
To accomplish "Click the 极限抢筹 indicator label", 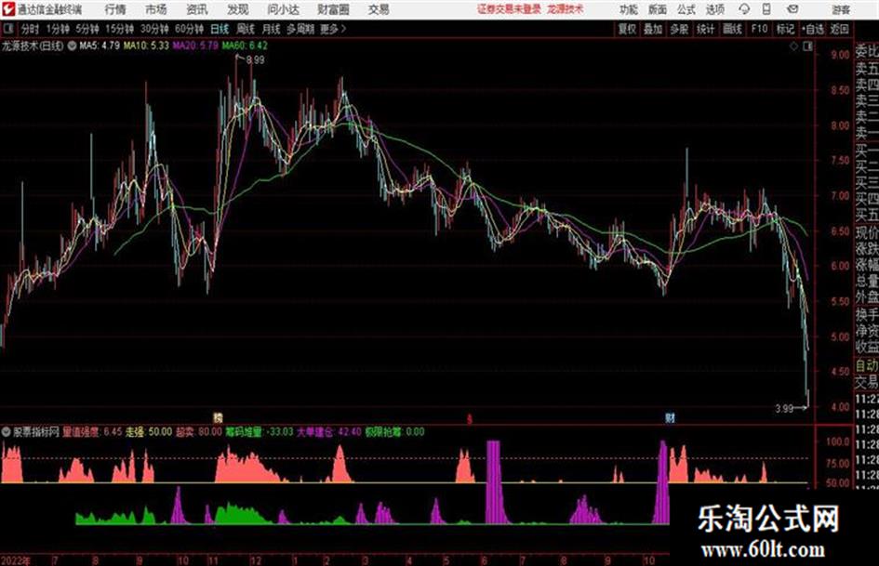I will pos(394,432).
